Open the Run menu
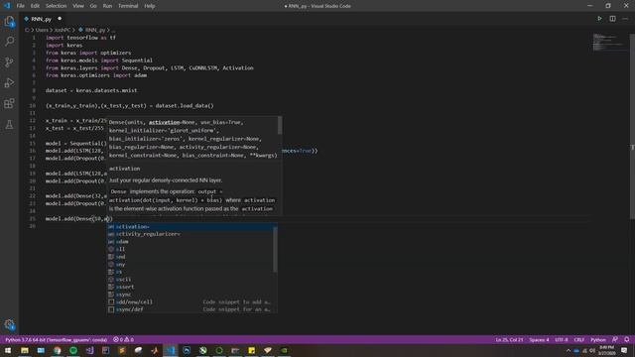This screenshot has height=357, width=635. click(x=107, y=6)
